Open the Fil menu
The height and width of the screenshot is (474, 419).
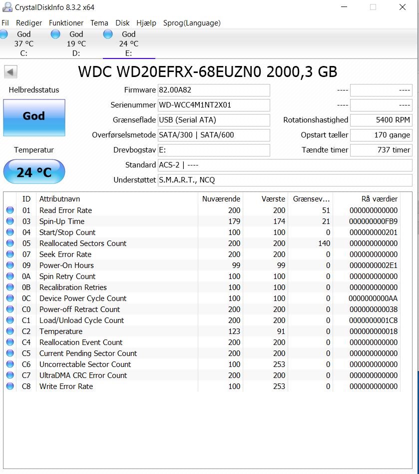[5, 23]
